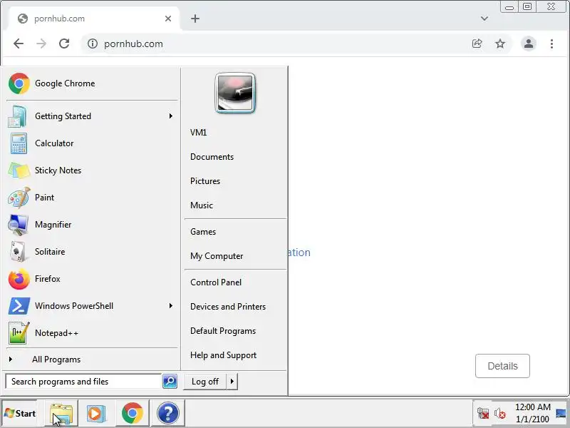Close the pornhub.com tab
The width and height of the screenshot is (570, 428).
[x=168, y=19]
